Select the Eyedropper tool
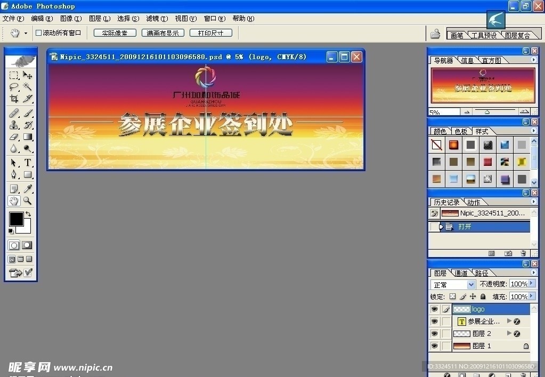Image resolution: width=545 pixels, height=377 pixels. (x=27, y=189)
